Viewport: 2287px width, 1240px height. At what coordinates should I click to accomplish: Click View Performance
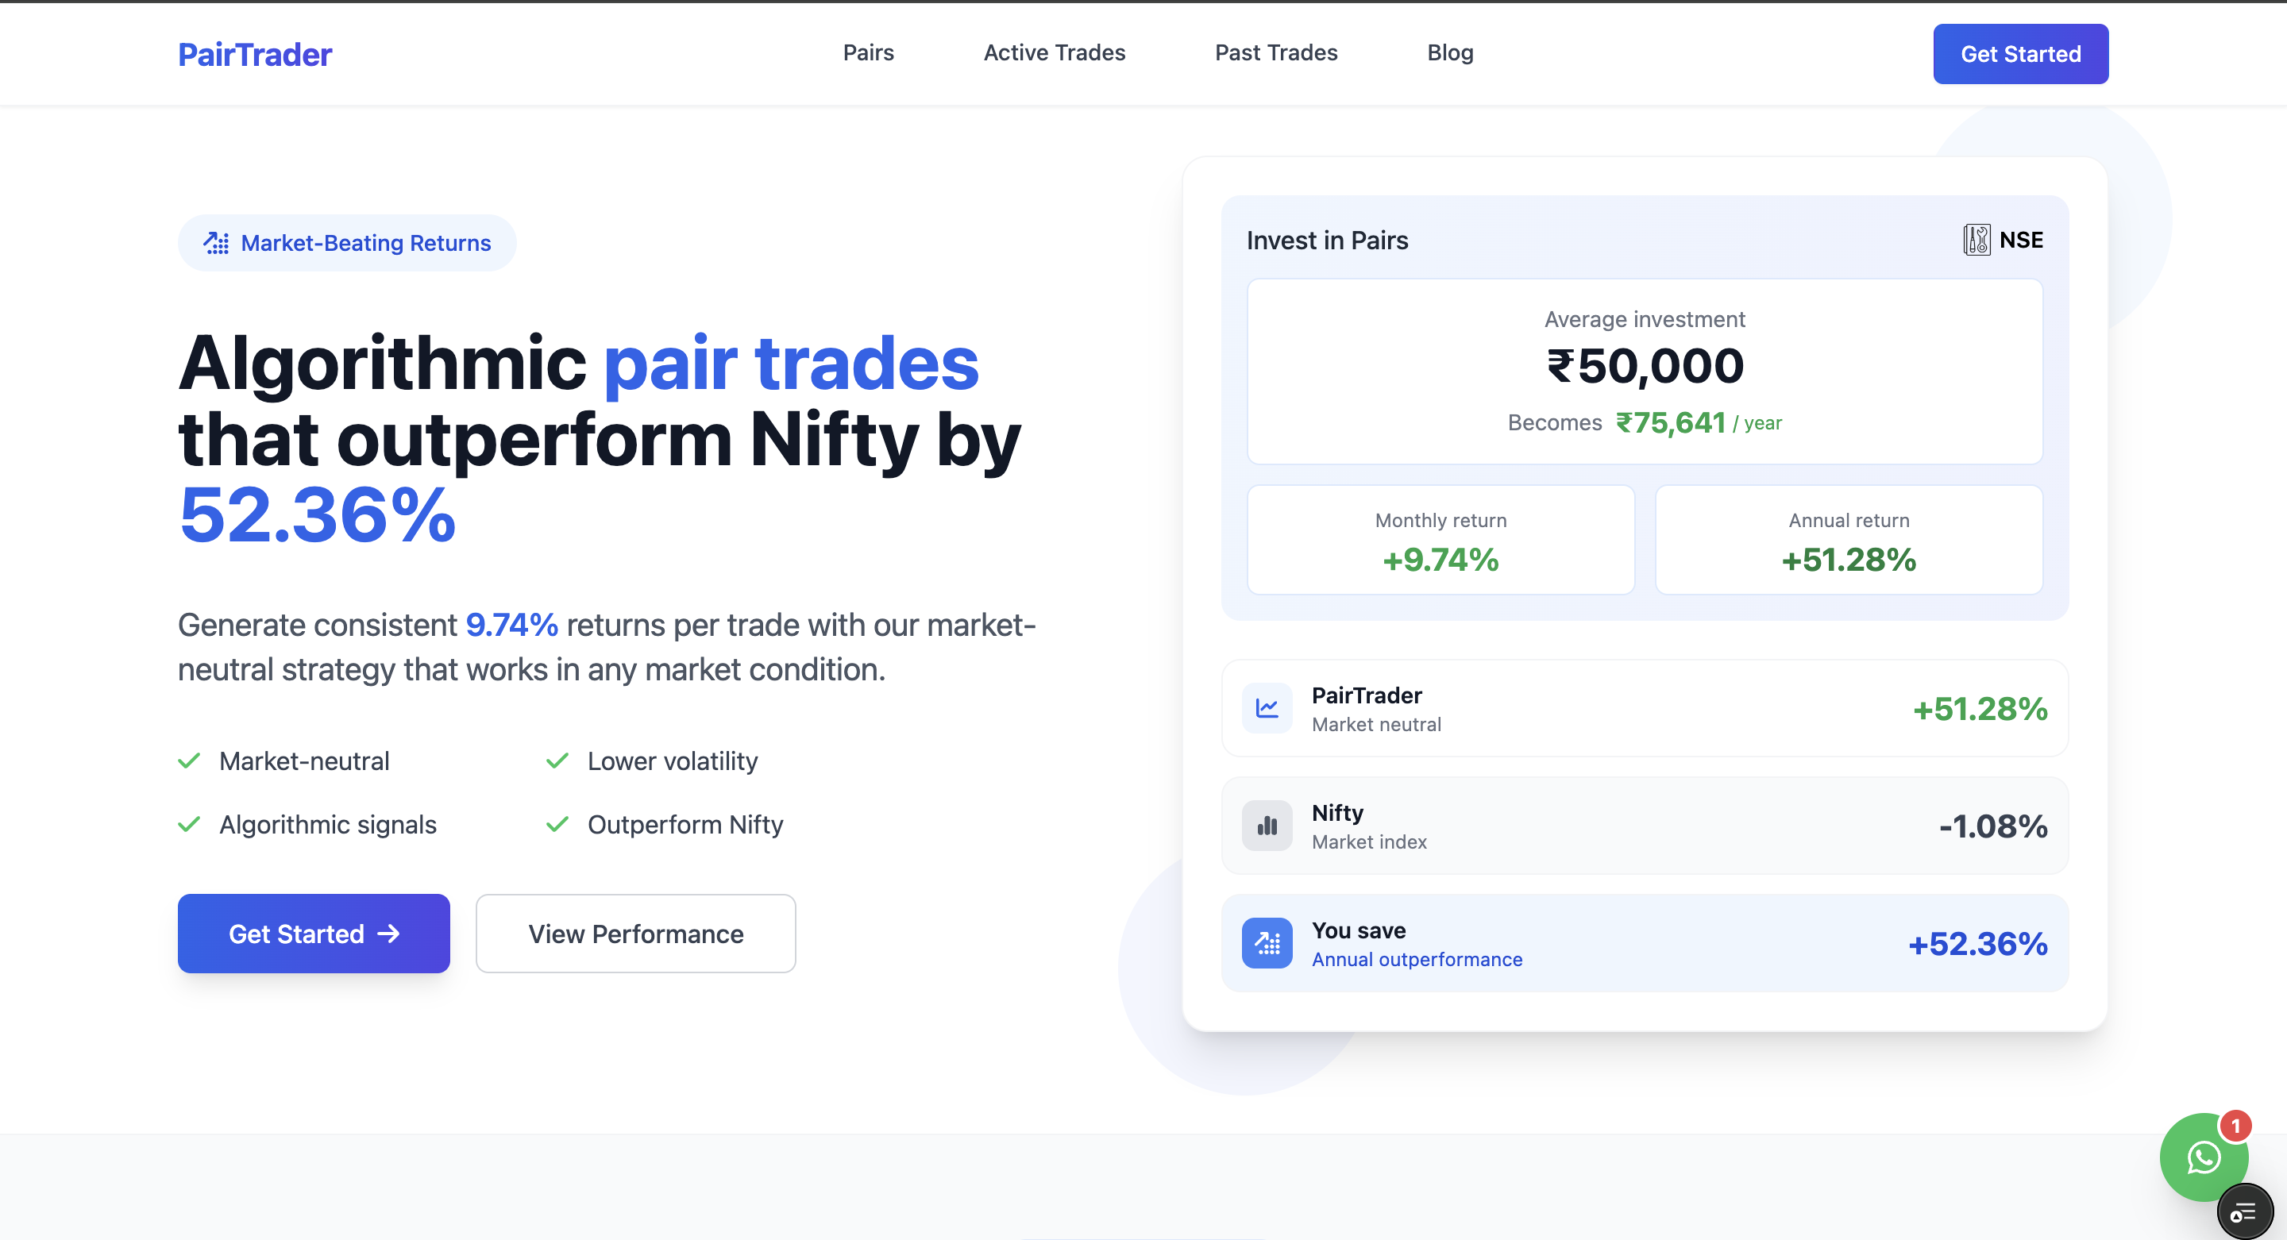[635, 934]
